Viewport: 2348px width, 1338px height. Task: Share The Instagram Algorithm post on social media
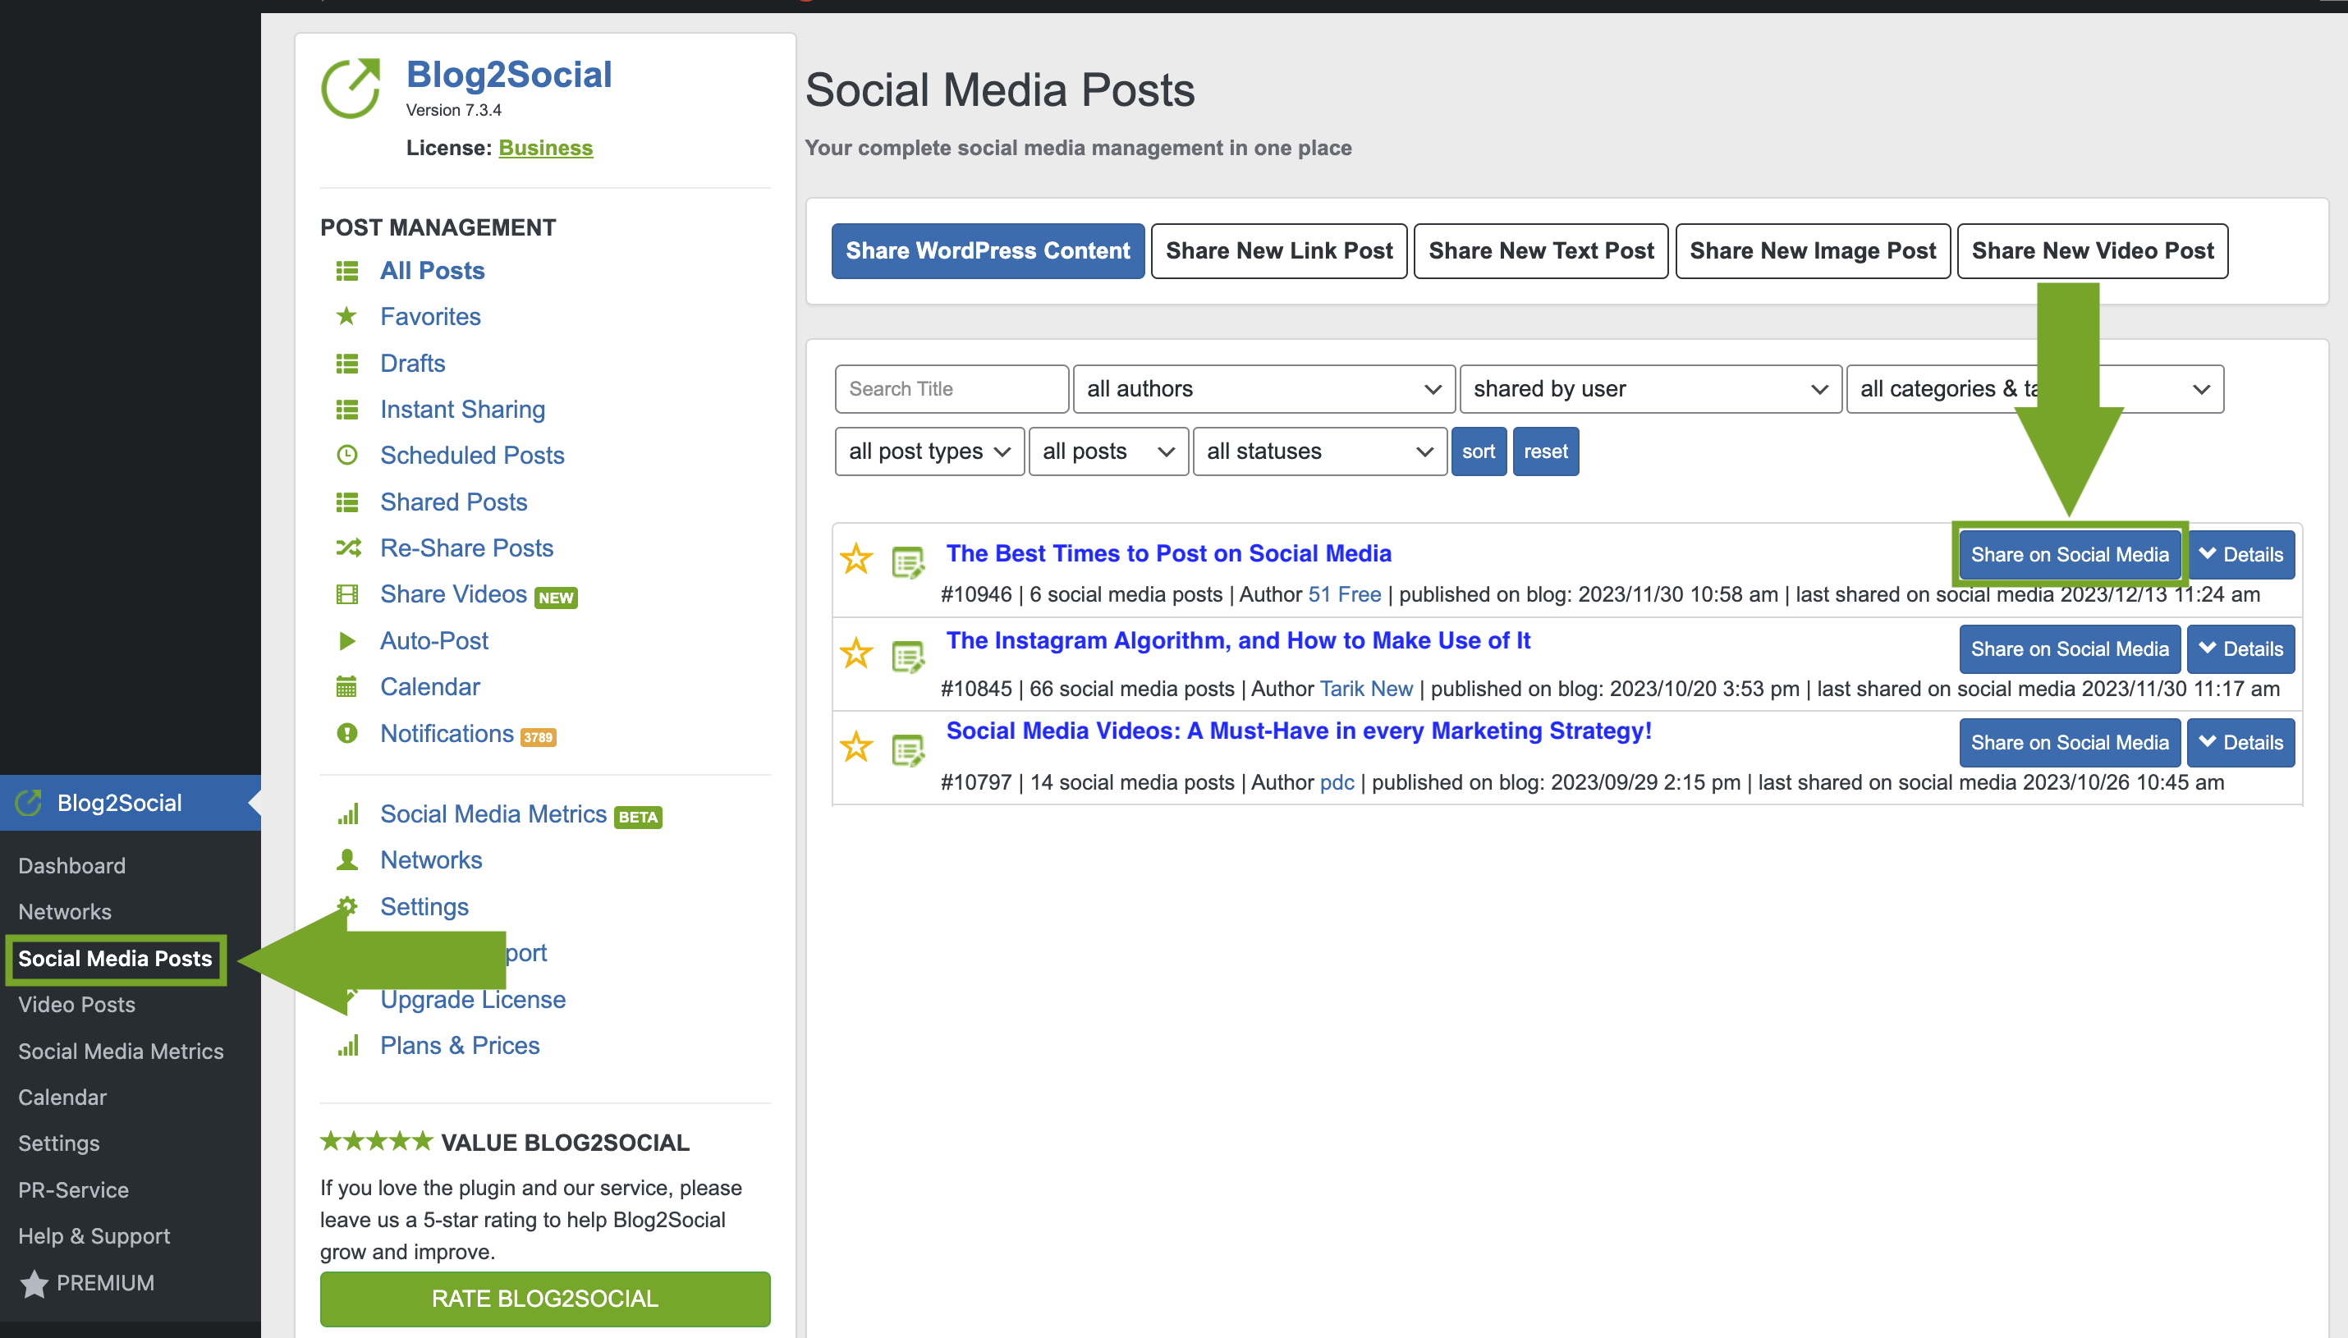pos(2070,648)
